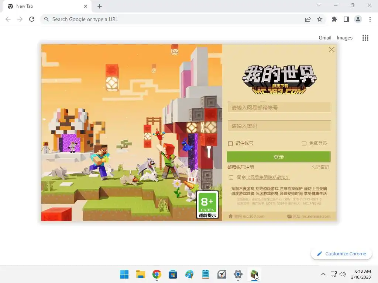This screenshot has height=283, width=378.
Task: Click the password input field
Action: click(x=279, y=126)
